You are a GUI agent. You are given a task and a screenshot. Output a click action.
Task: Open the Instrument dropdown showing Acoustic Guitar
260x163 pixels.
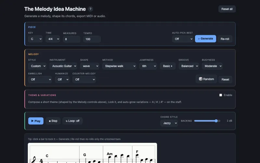click(x=63, y=66)
